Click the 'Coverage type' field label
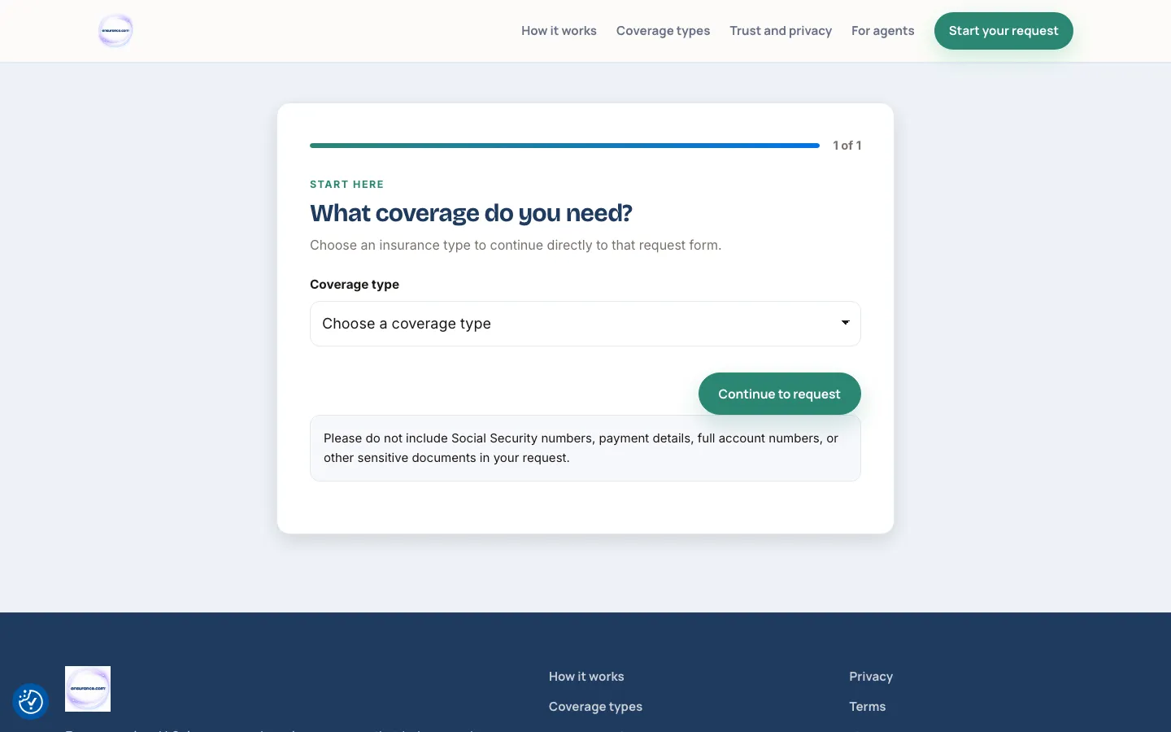1171x732 pixels. tap(355, 285)
